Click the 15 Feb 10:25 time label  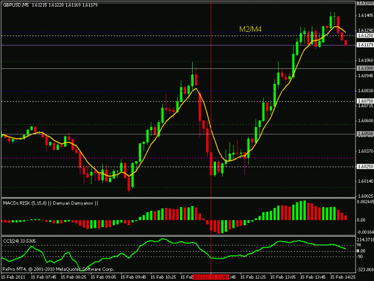coord(163,277)
